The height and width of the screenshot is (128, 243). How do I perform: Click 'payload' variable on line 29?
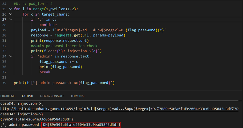38,30
